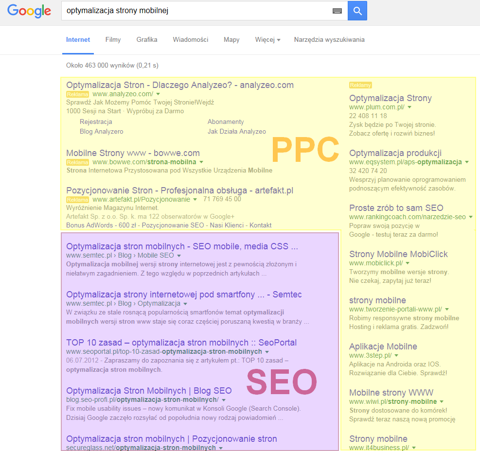
Task: Click the 'Strony Mobilne MobiClick' ad title
Action: [x=398, y=254]
